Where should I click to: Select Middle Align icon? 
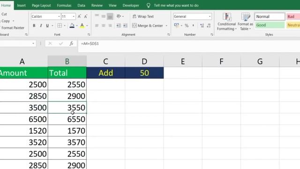click(x=103, y=16)
